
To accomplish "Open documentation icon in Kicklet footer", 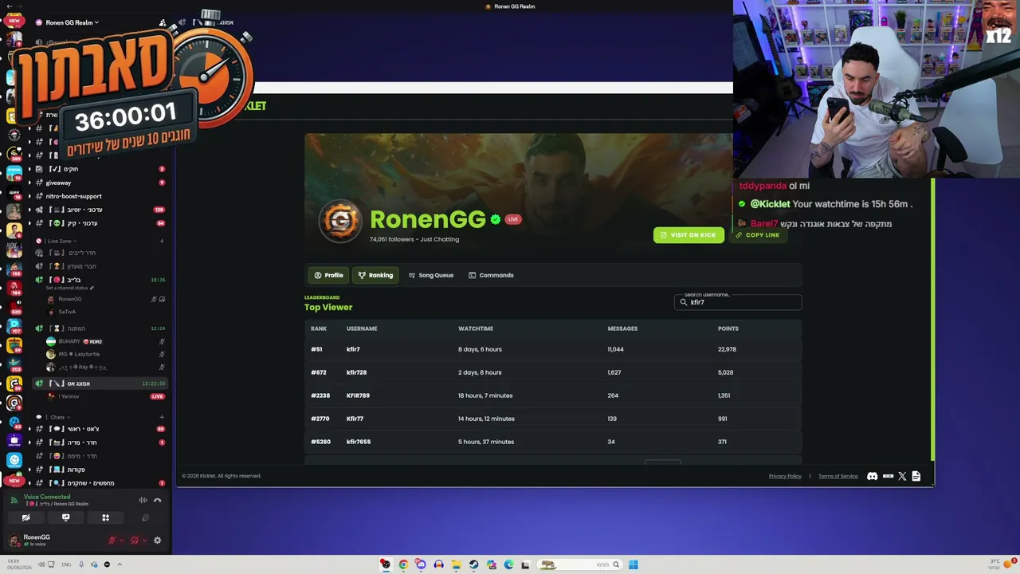I will coord(916,476).
